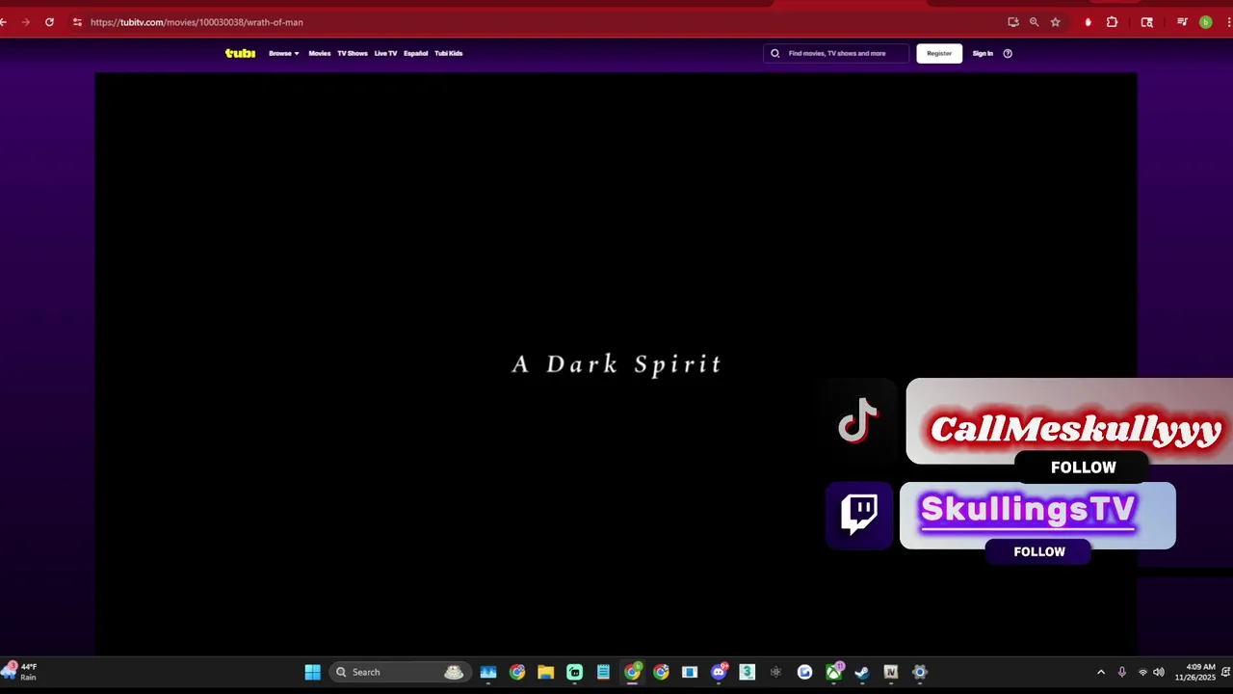Open the browser side panel search icon
The height and width of the screenshot is (694, 1233).
tap(1146, 22)
